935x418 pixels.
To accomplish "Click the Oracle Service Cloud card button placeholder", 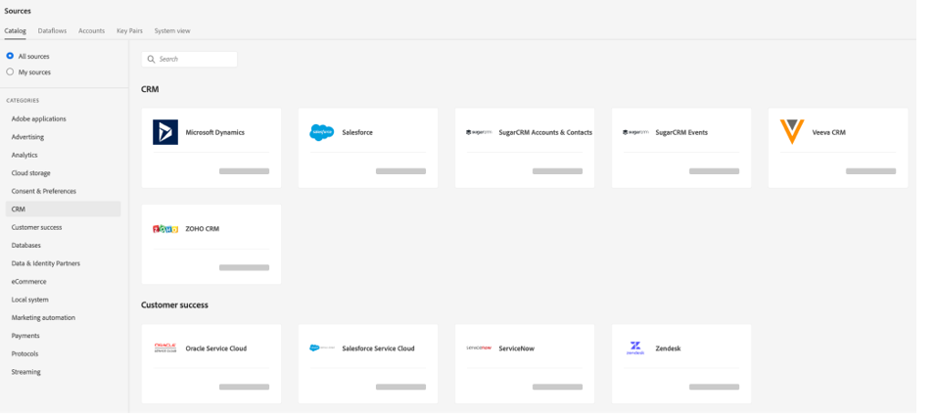I will 245,387.
